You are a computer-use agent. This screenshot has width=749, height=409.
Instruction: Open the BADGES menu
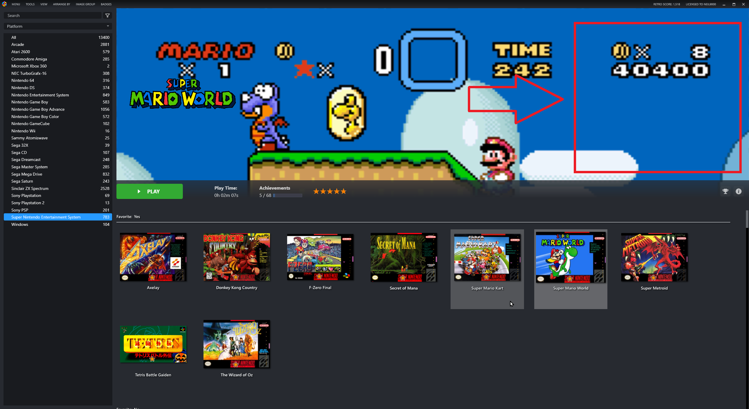tap(106, 4)
